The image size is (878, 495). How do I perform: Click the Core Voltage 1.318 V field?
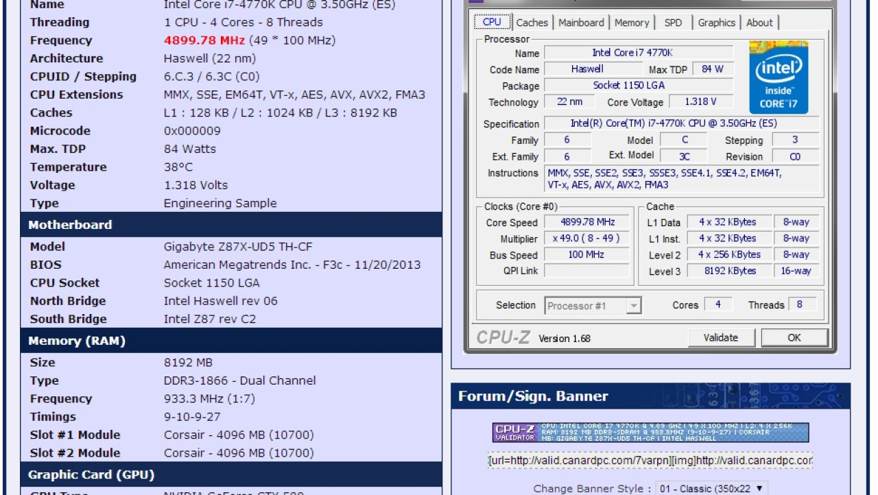click(x=700, y=101)
